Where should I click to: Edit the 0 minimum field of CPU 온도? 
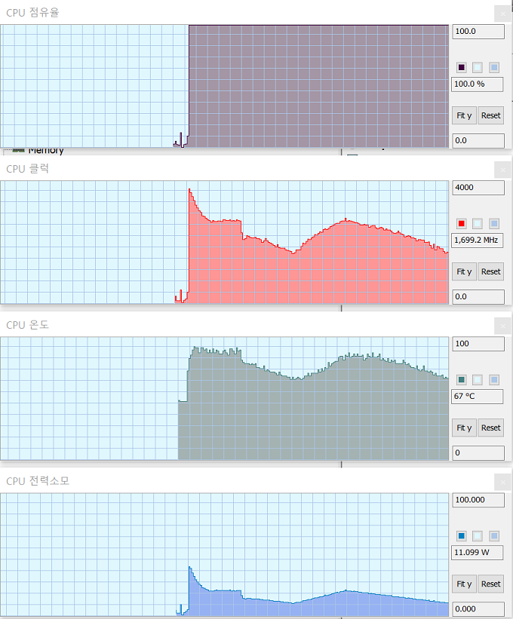point(478,453)
